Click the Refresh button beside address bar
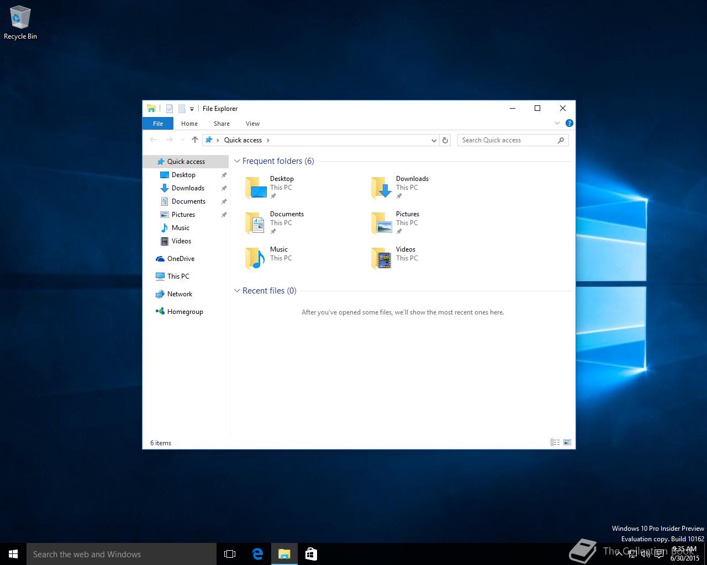The height and width of the screenshot is (565, 707). point(445,140)
